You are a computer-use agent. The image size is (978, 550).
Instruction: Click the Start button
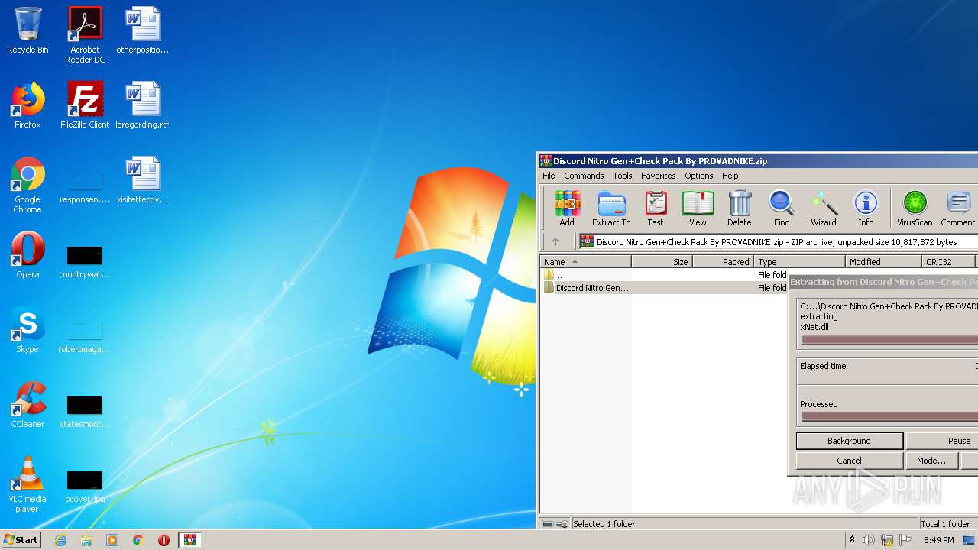click(21, 539)
